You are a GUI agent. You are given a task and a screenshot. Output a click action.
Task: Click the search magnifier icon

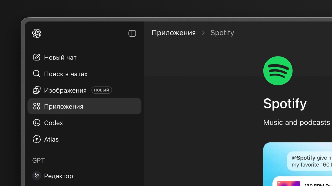coord(37,74)
